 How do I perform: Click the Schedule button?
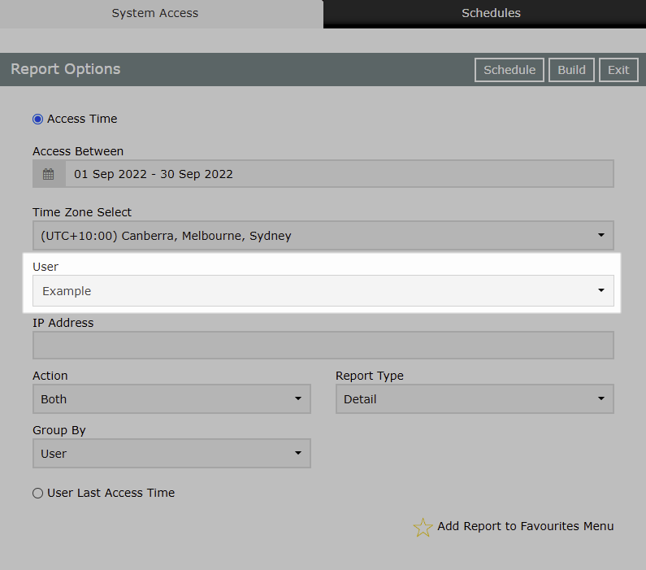coord(509,70)
